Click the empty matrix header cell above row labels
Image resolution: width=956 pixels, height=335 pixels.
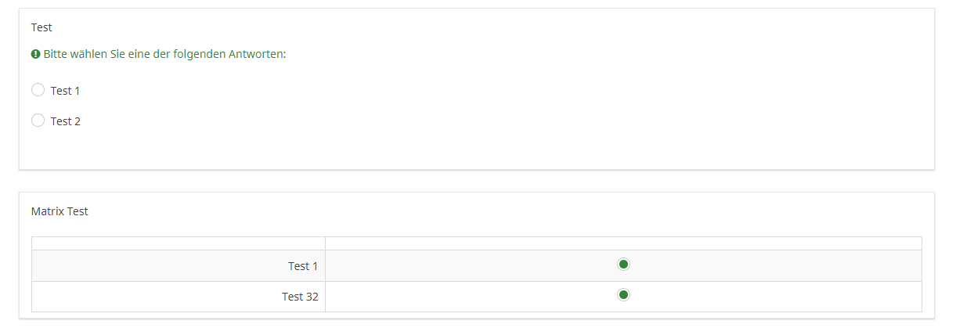tap(179, 243)
